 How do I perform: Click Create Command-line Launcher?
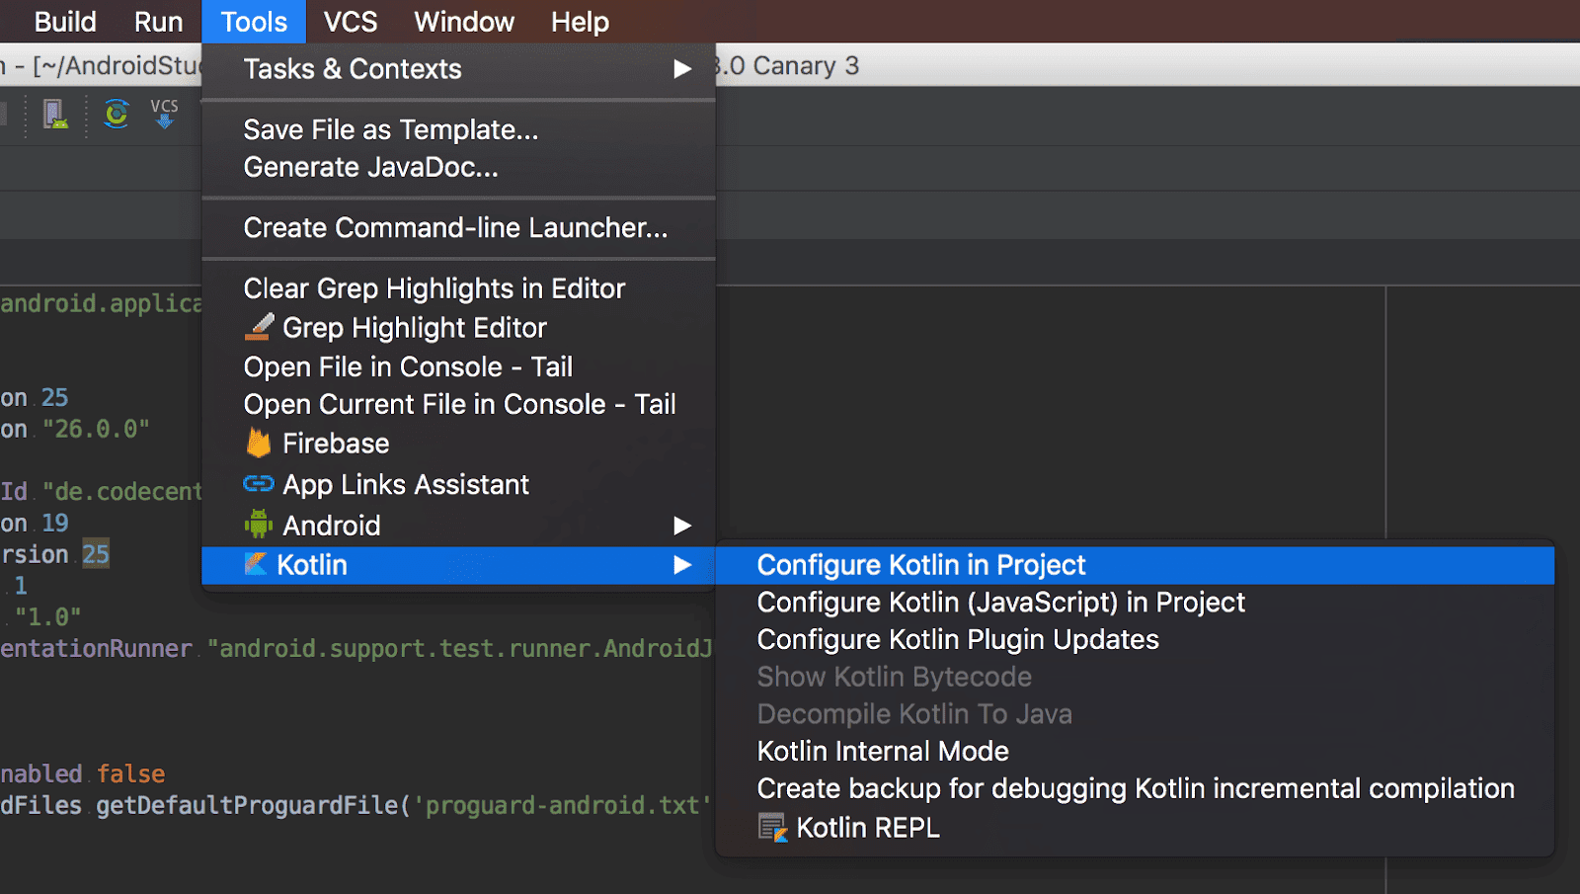click(455, 227)
